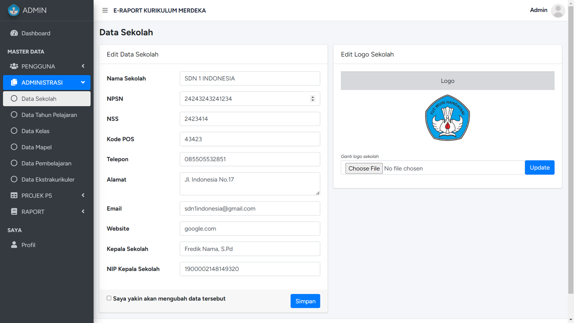This screenshot has width=574, height=323.
Task: Click the Raport book icon
Action: click(14, 211)
